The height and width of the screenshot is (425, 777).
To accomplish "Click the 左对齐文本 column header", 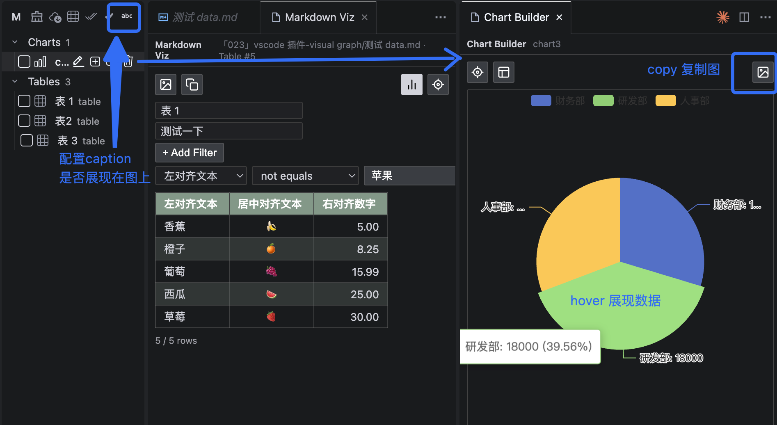I will [192, 203].
